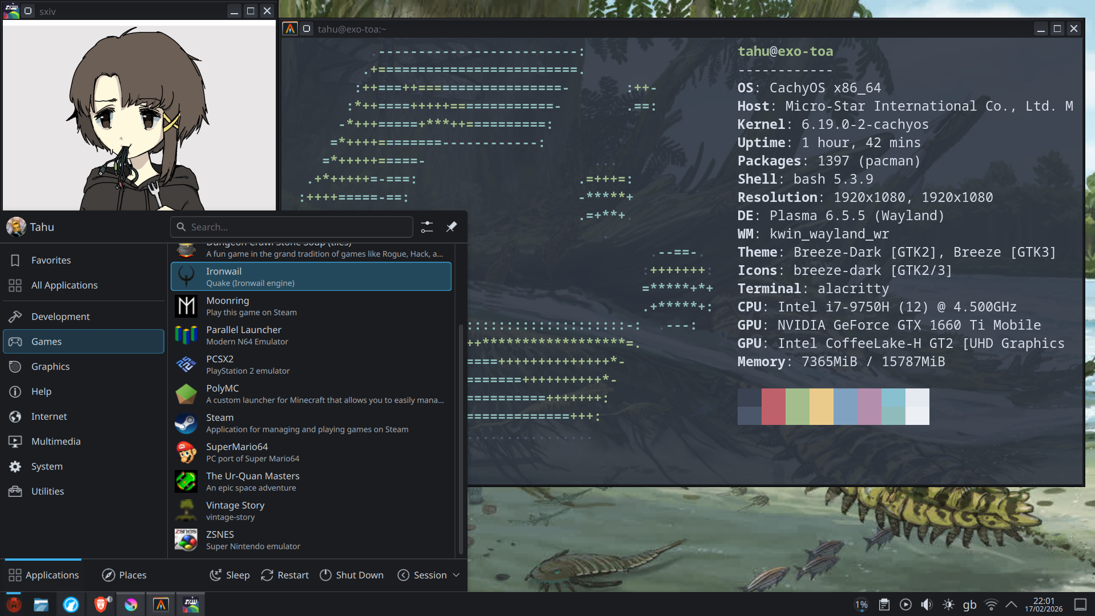
Task: Open the clock showing 22:01
Action: (1044, 605)
